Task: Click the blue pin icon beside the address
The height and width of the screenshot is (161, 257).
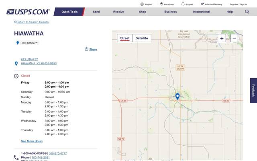Action: pos(16,64)
